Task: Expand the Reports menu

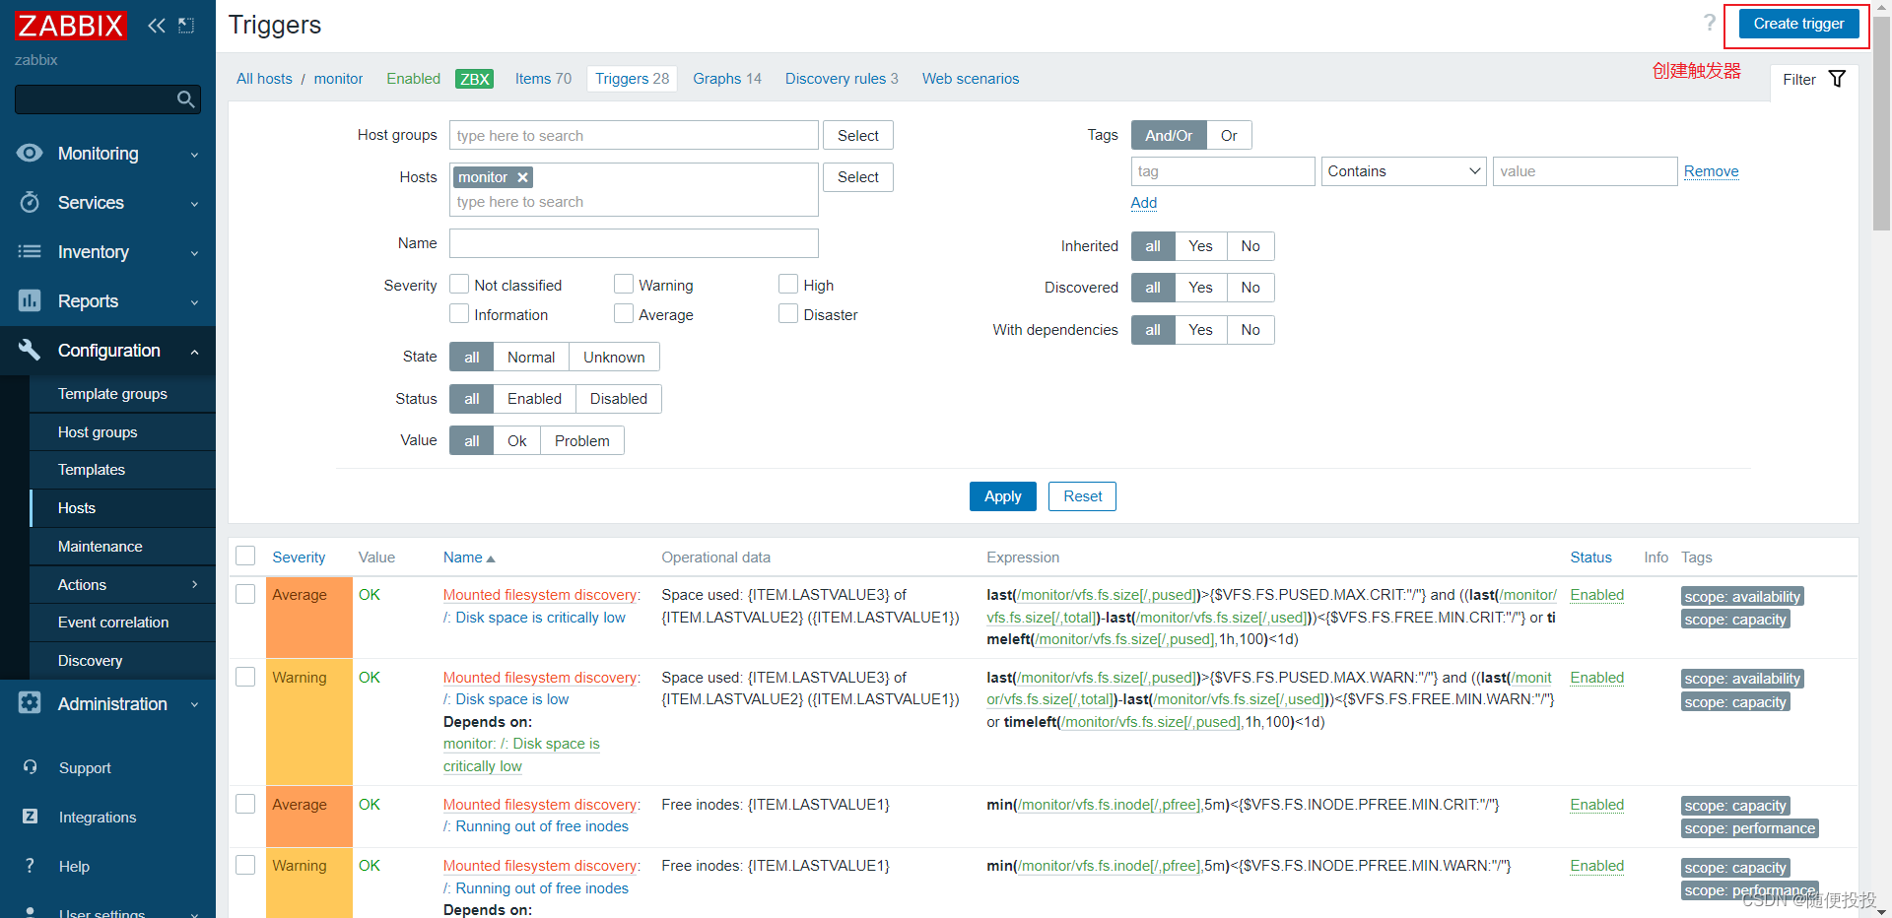Action: (107, 301)
